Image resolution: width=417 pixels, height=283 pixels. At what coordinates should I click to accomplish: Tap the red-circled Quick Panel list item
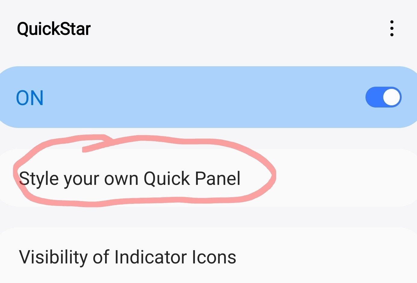(129, 179)
